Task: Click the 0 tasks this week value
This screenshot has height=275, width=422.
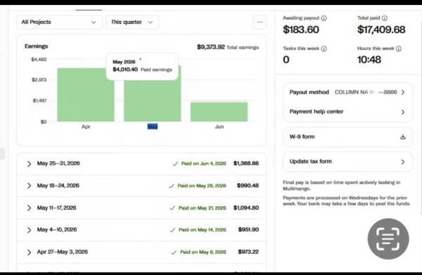Action: click(x=286, y=60)
